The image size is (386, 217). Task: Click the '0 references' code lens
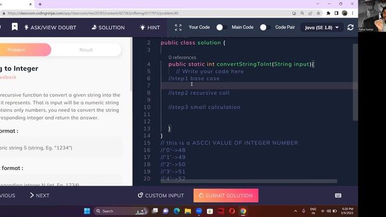pyautogui.click(x=182, y=57)
